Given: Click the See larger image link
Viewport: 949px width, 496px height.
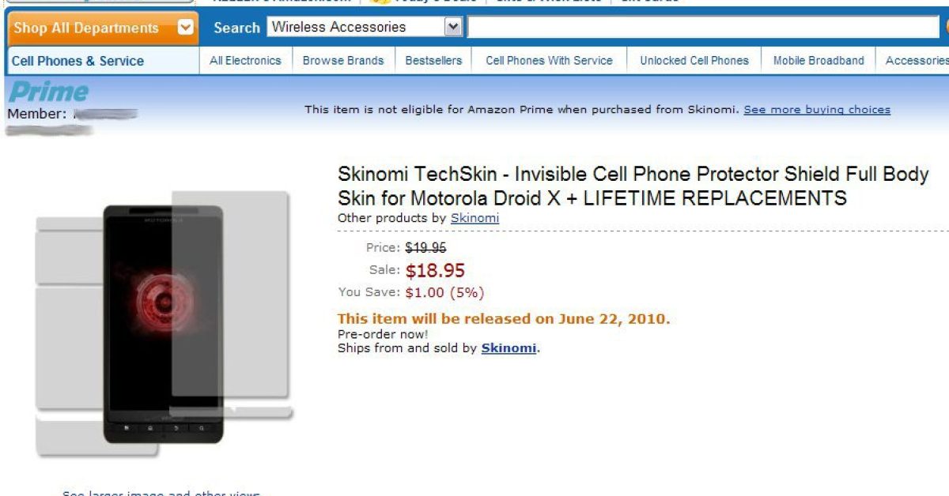Looking at the screenshot, I should (161, 492).
